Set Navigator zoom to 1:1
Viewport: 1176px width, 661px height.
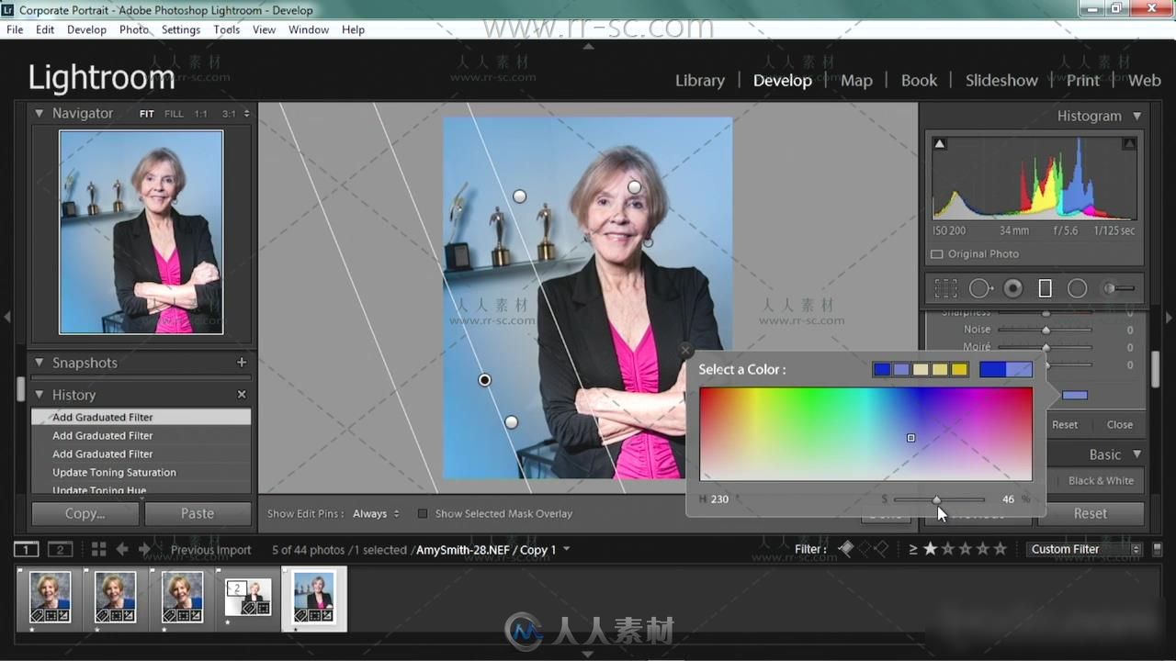coord(200,114)
